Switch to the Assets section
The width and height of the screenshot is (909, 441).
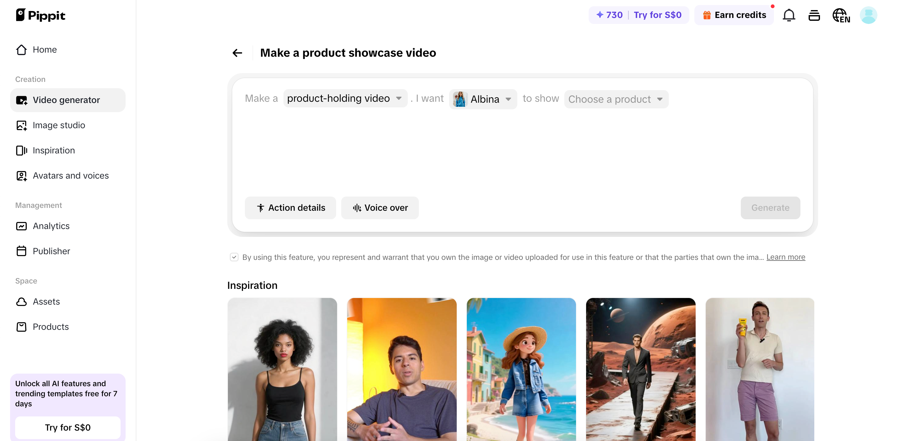pos(46,301)
